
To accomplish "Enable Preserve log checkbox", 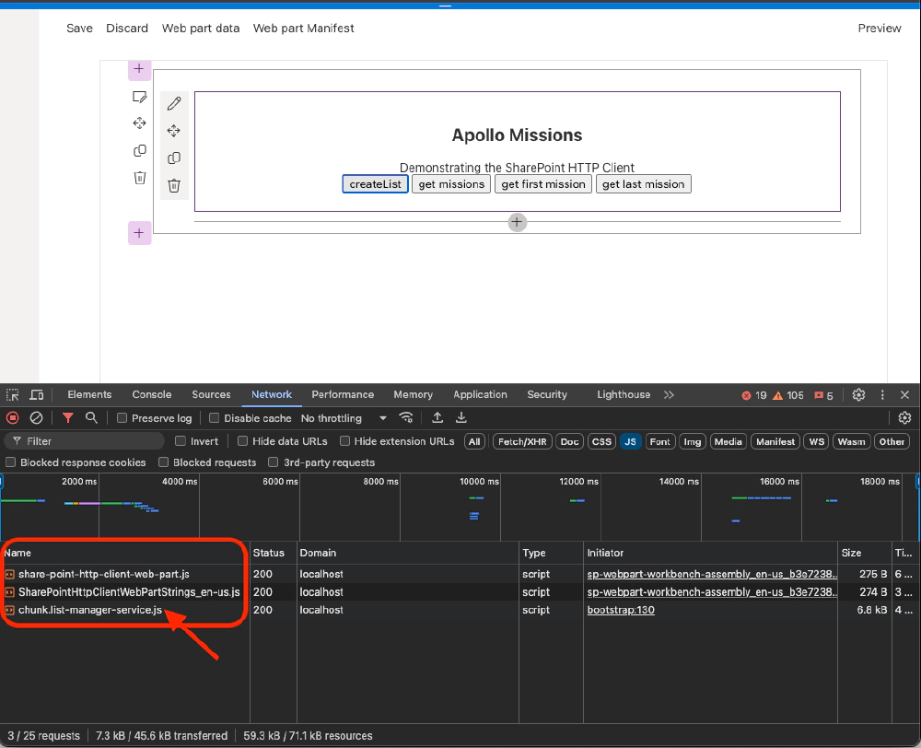I will tap(122, 418).
